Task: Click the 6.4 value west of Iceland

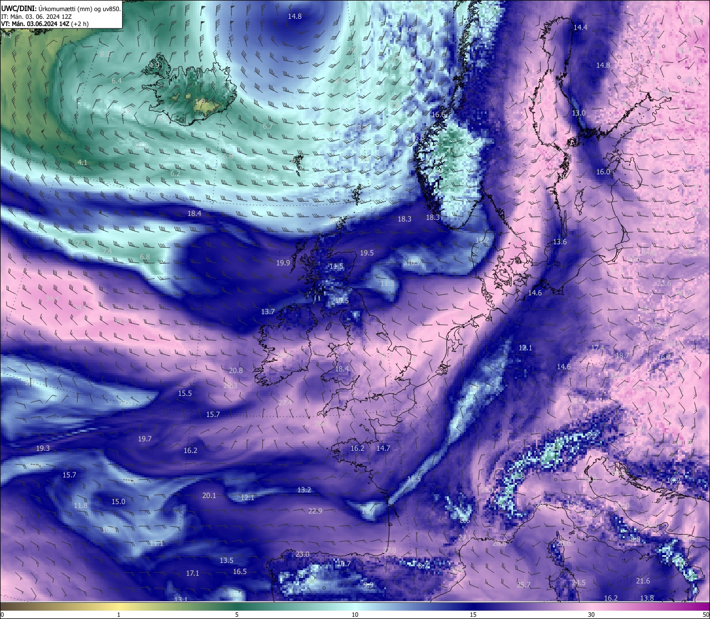Action: [x=116, y=80]
